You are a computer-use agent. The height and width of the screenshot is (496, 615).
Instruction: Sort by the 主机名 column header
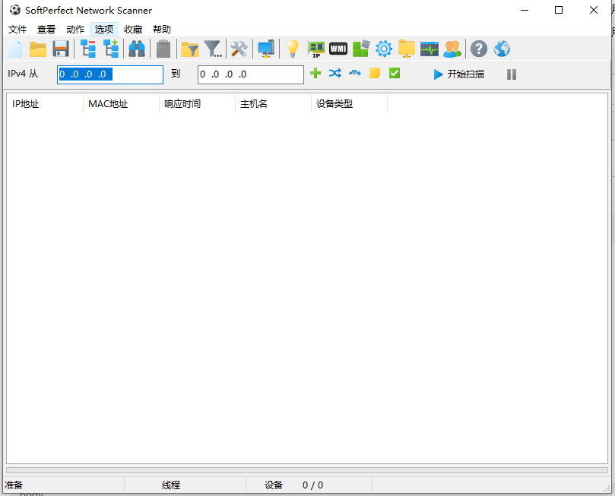point(274,104)
